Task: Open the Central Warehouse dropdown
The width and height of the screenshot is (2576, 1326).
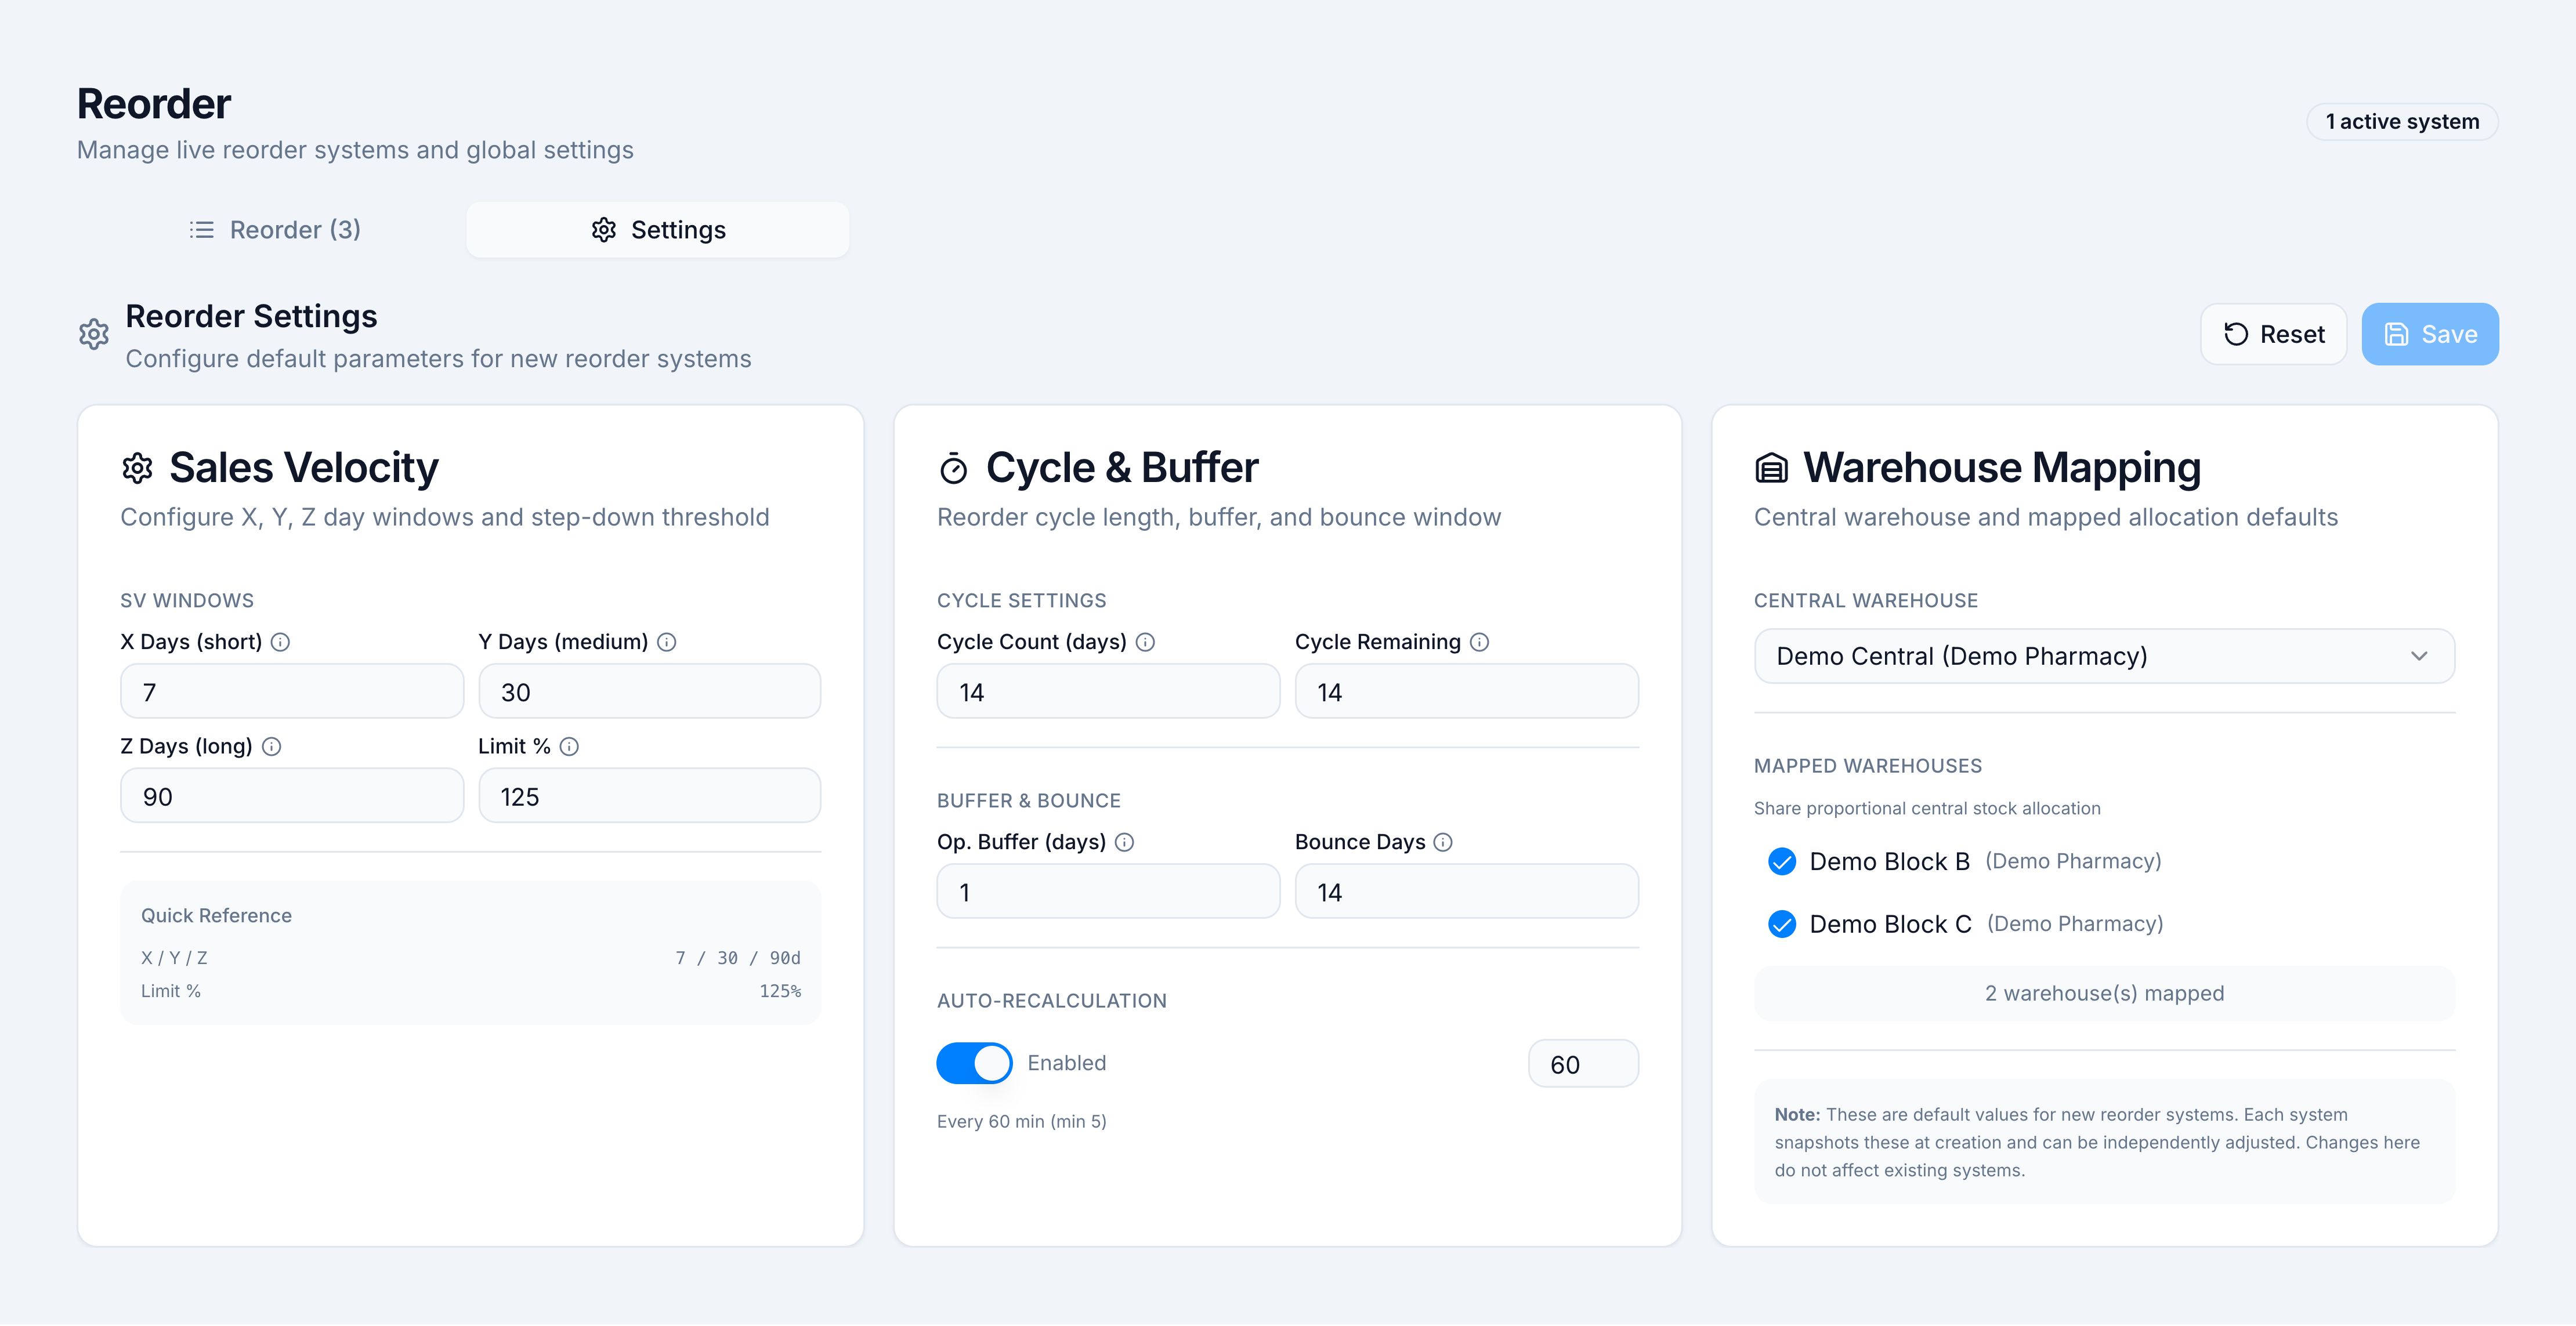Action: (2104, 656)
